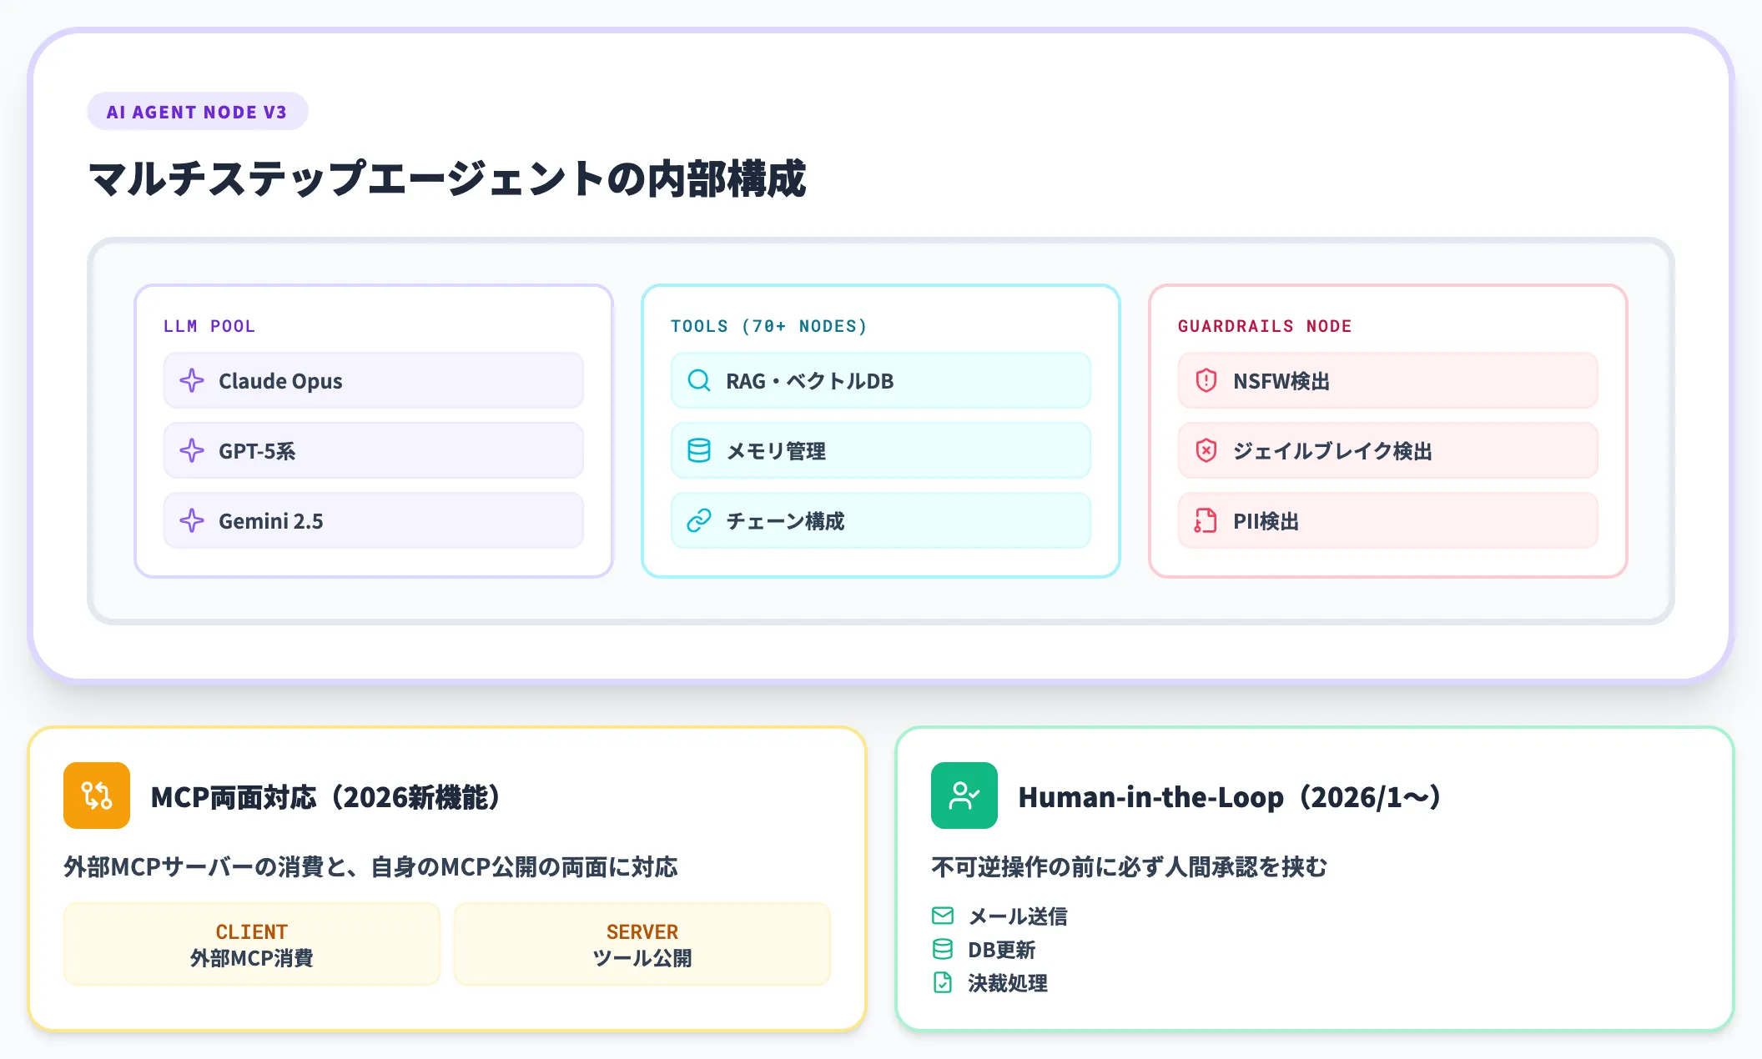Click the shield X icon beside ジェイルブレイク検出

pyautogui.click(x=1206, y=451)
